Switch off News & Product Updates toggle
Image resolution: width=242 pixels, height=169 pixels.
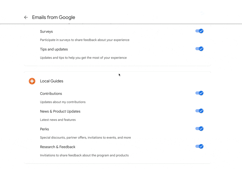click(199, 111)
